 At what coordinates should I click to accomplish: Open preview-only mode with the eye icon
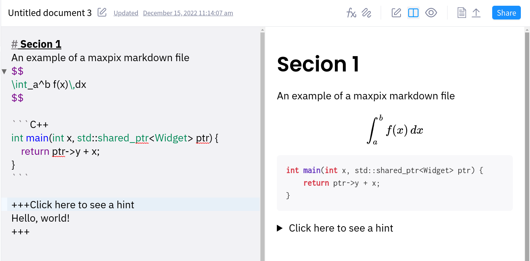pyautogui.click(x=431, y=13)
